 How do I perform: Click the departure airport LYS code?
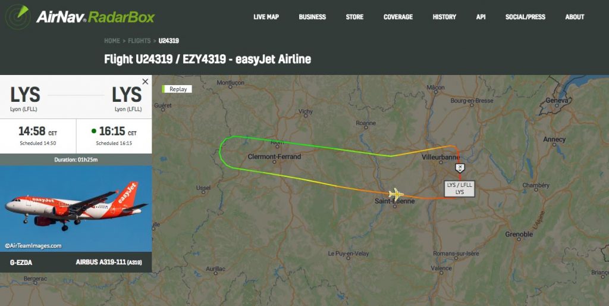25,95
